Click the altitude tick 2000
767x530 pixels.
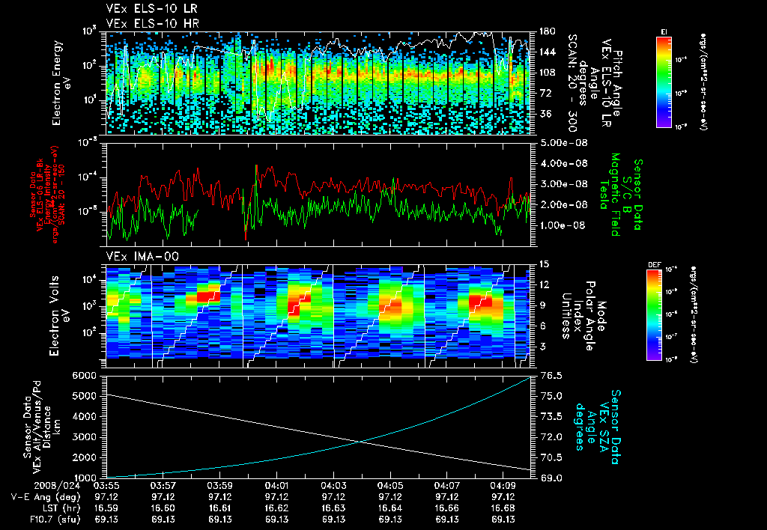click(85, 457)
